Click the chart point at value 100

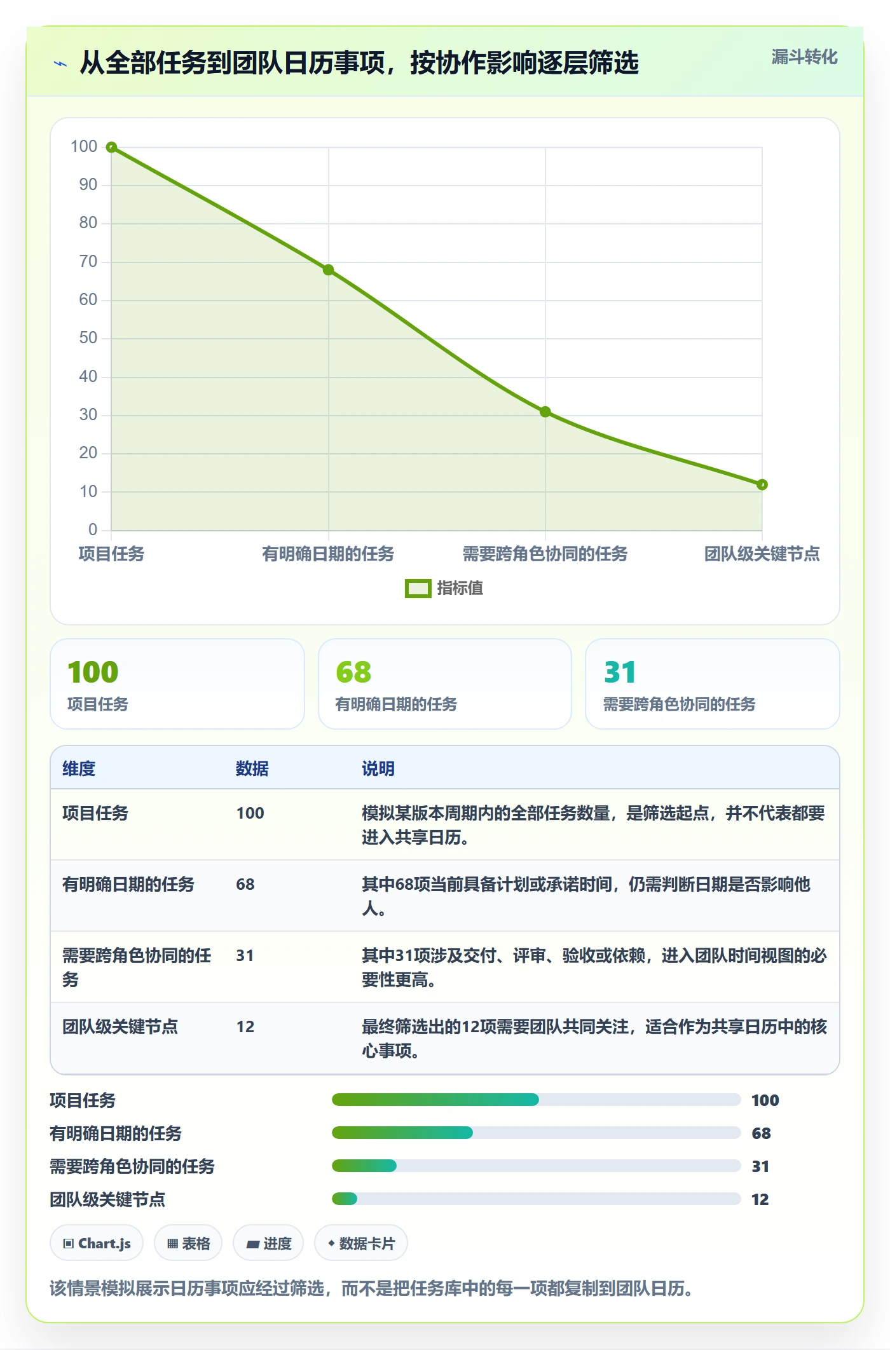[x=111, y=147]
